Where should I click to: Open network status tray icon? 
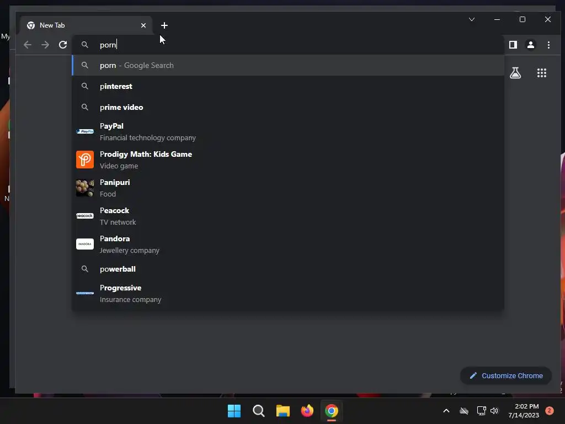(x=481, y=411)
